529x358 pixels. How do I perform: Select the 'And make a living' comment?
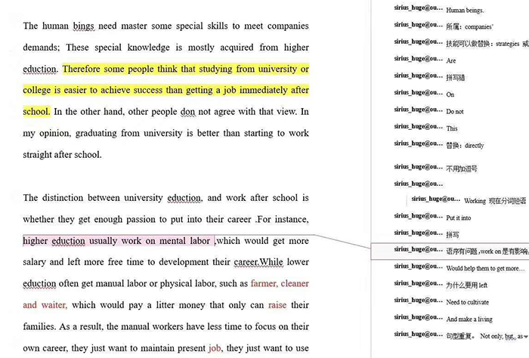tap(469, 319)
